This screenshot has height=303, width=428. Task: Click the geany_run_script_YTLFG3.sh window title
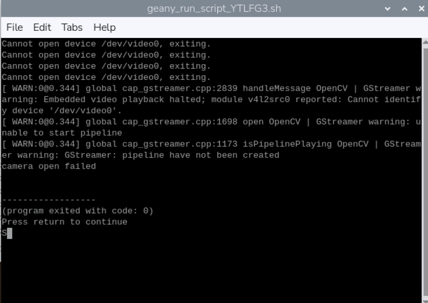point(214,9)
